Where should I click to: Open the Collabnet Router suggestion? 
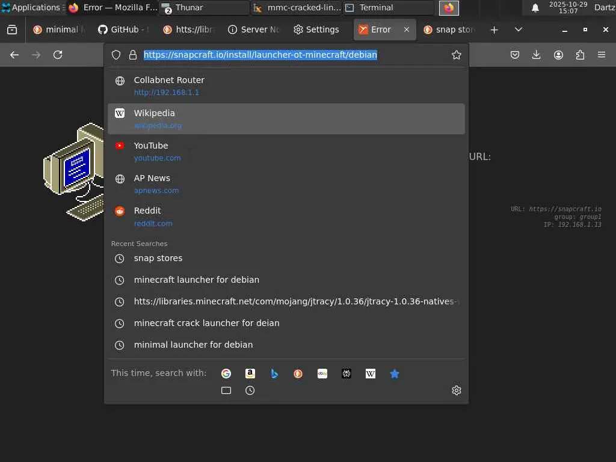point(286,86)
